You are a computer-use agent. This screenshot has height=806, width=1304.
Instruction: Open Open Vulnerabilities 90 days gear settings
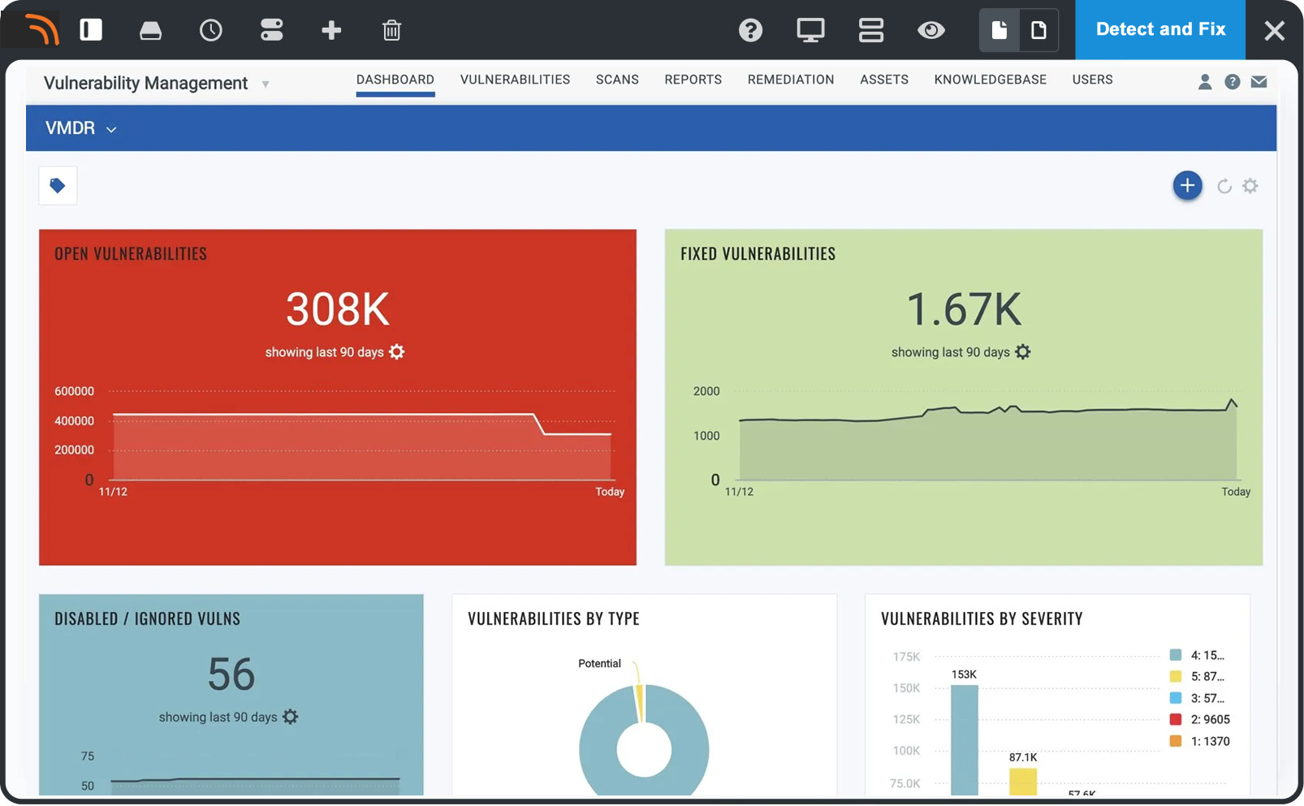pos(396,351)
